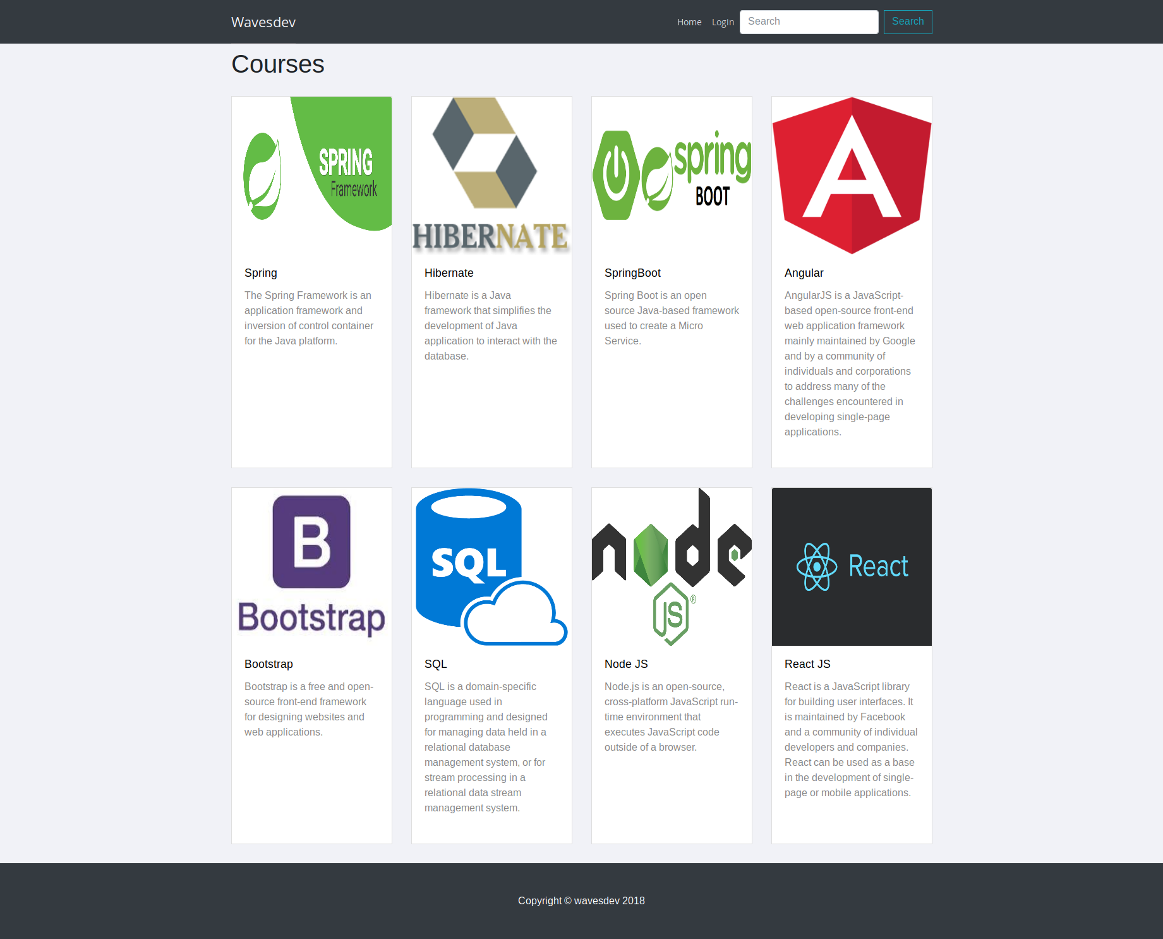Go to the Home page link
Viewport: 1163px width, 939px height.
pos(689,22)
